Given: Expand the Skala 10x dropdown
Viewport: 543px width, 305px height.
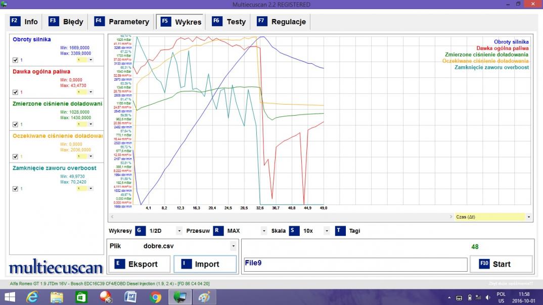Looking at the screenshot, I should (327, 231).
